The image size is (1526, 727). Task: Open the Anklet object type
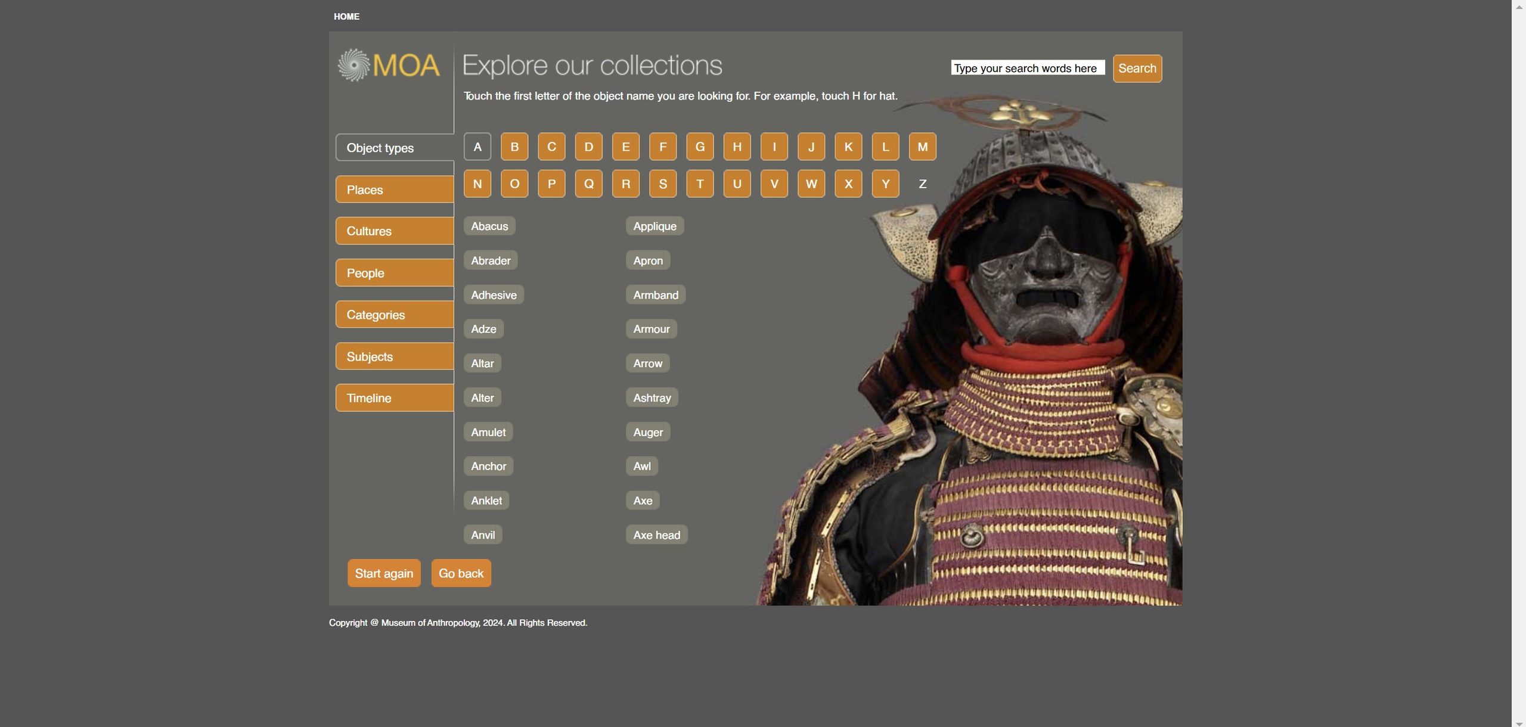[x=486, y=501]
